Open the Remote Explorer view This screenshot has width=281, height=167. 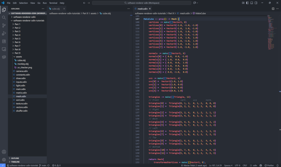coord(4,49)
